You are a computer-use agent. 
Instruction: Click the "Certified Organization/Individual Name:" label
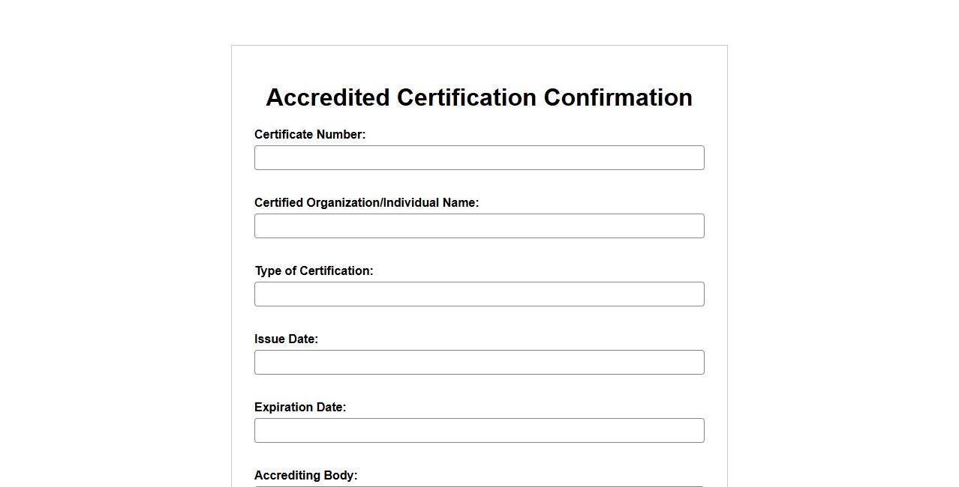click(366, 203)
